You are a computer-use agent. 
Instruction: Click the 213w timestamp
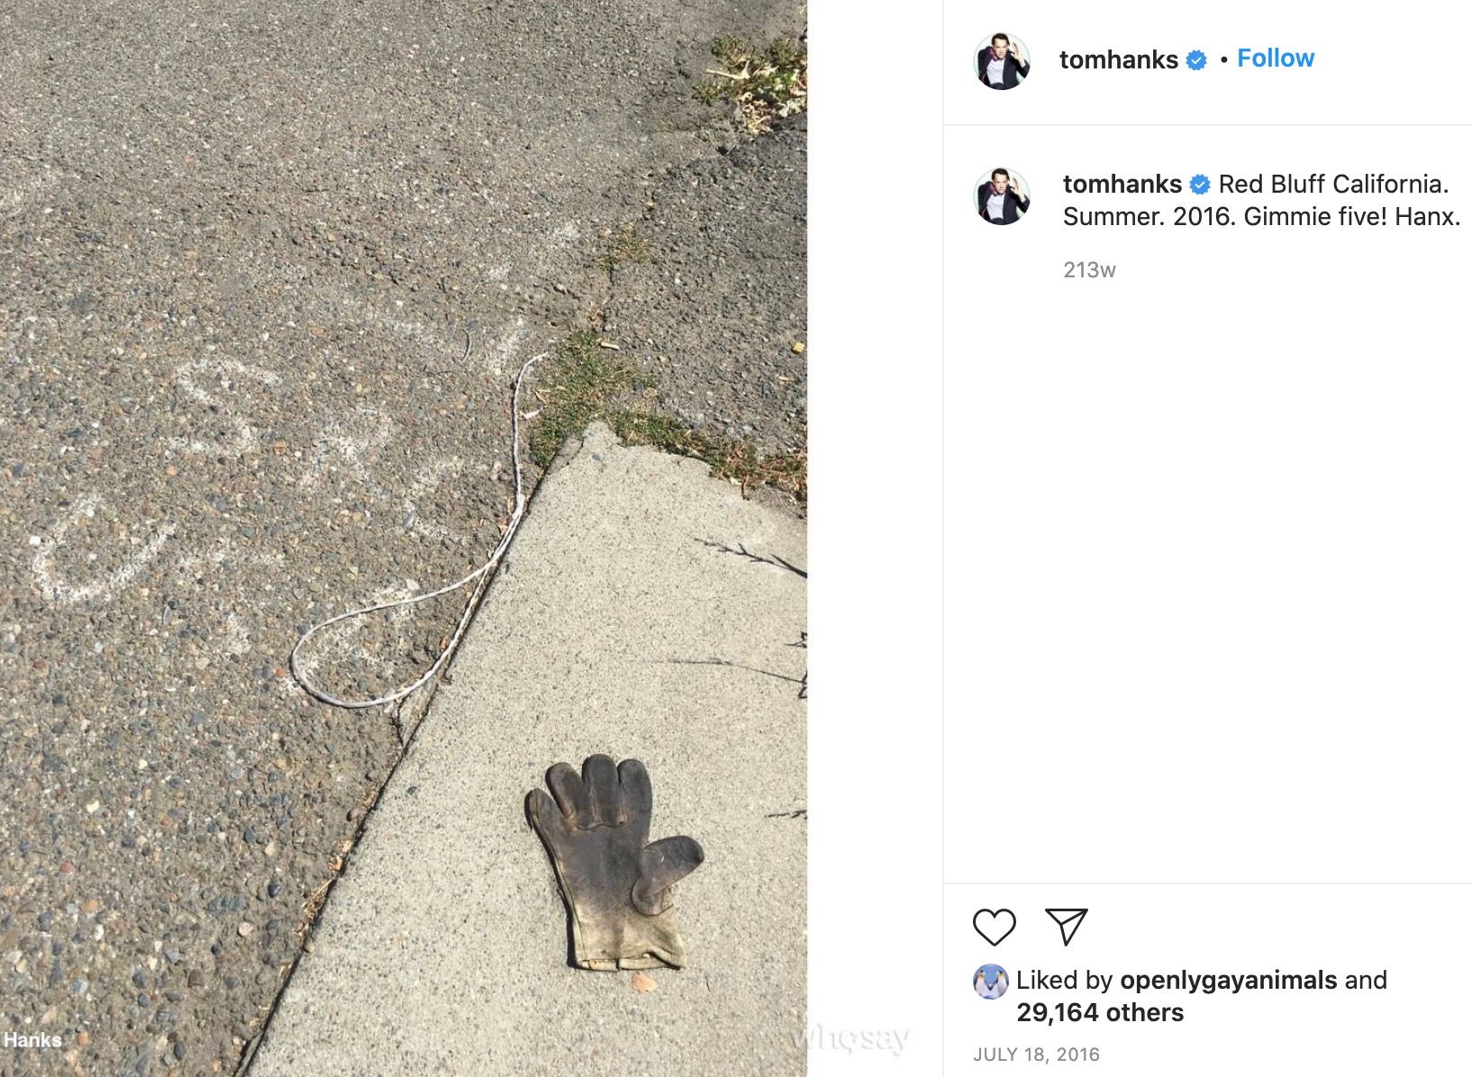coord(1089,269)
